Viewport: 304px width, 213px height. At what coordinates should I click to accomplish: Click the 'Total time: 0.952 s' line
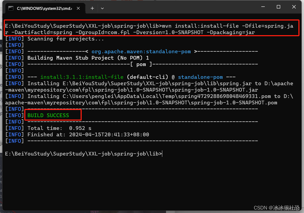coord(59,128)
